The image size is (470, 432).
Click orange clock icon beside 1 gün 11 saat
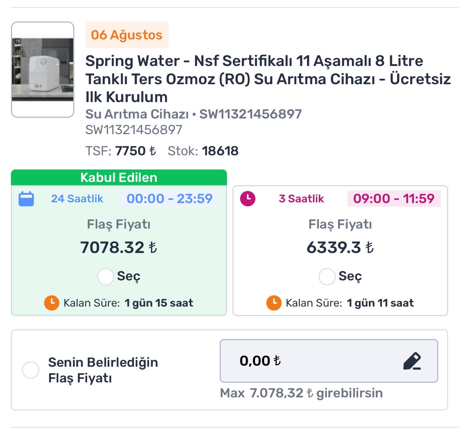[274, 303]
